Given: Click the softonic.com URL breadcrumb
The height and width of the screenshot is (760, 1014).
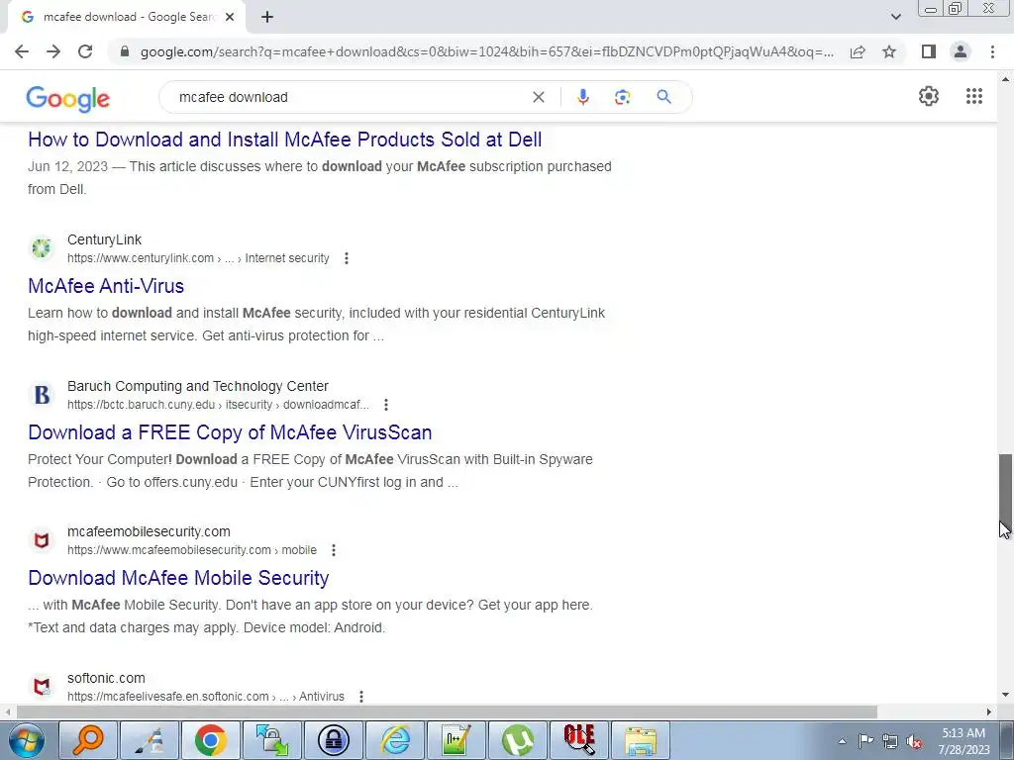Looking at the screenshot, I should 206,697.
